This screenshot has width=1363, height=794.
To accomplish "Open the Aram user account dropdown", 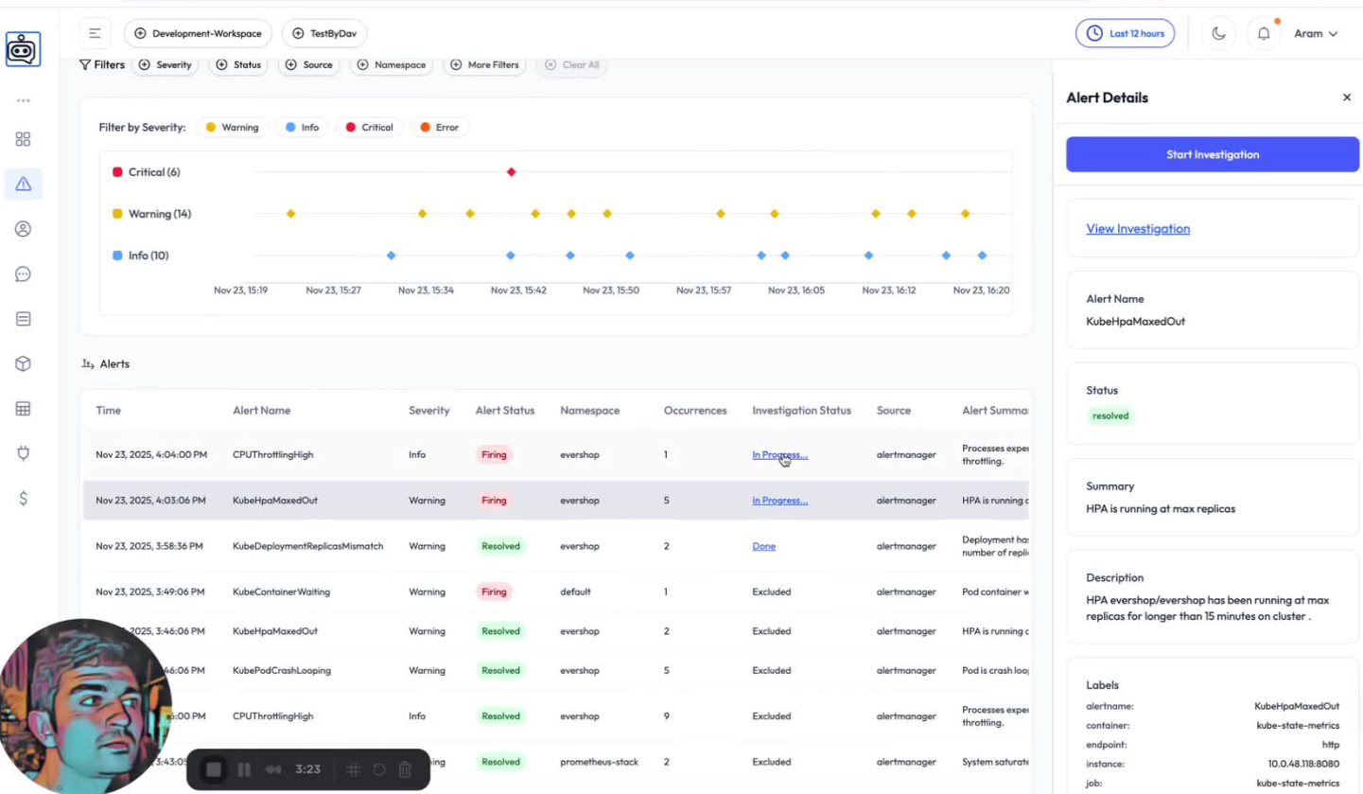I will tap(1316, 34).
